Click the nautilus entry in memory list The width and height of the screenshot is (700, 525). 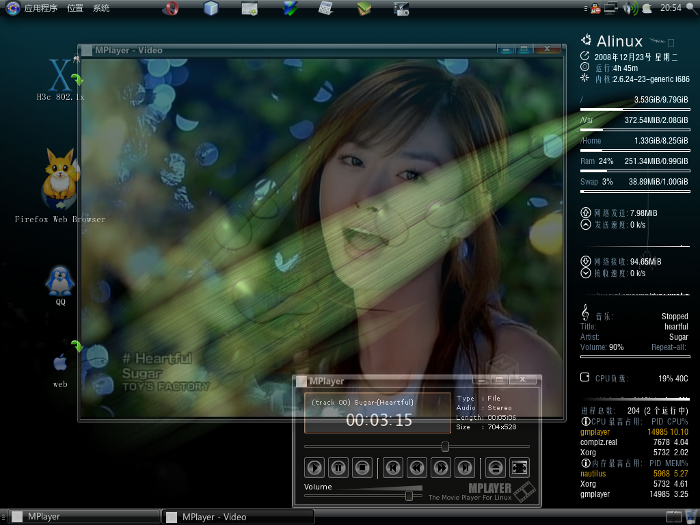coord(634,474)
